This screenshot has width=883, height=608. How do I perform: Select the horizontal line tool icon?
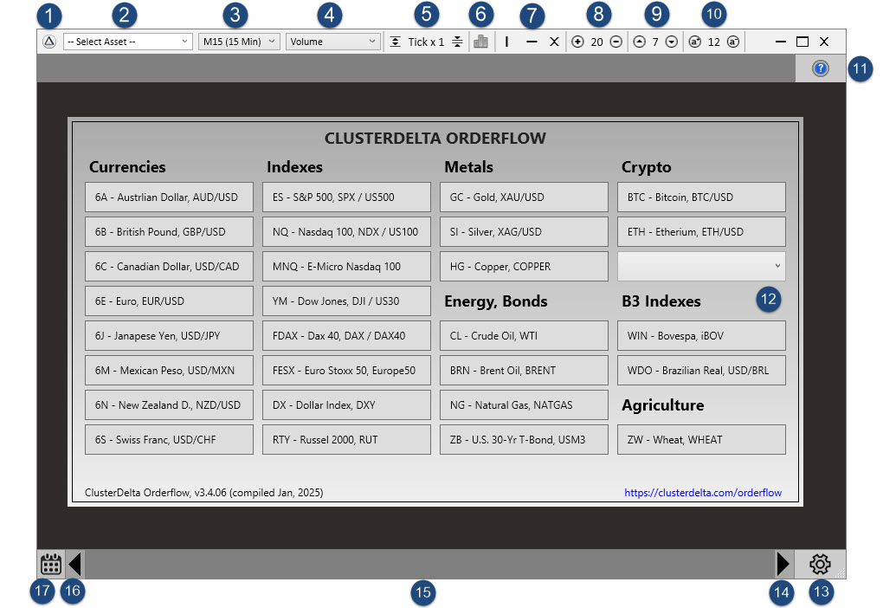531,42
